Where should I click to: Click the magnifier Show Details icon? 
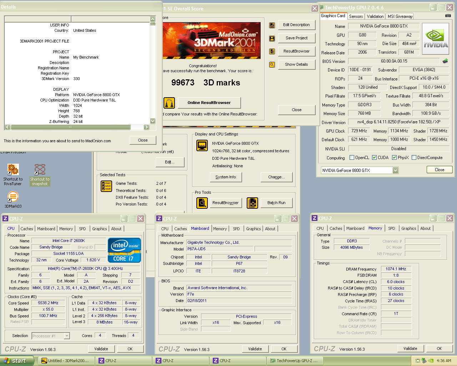click(272, 65)
